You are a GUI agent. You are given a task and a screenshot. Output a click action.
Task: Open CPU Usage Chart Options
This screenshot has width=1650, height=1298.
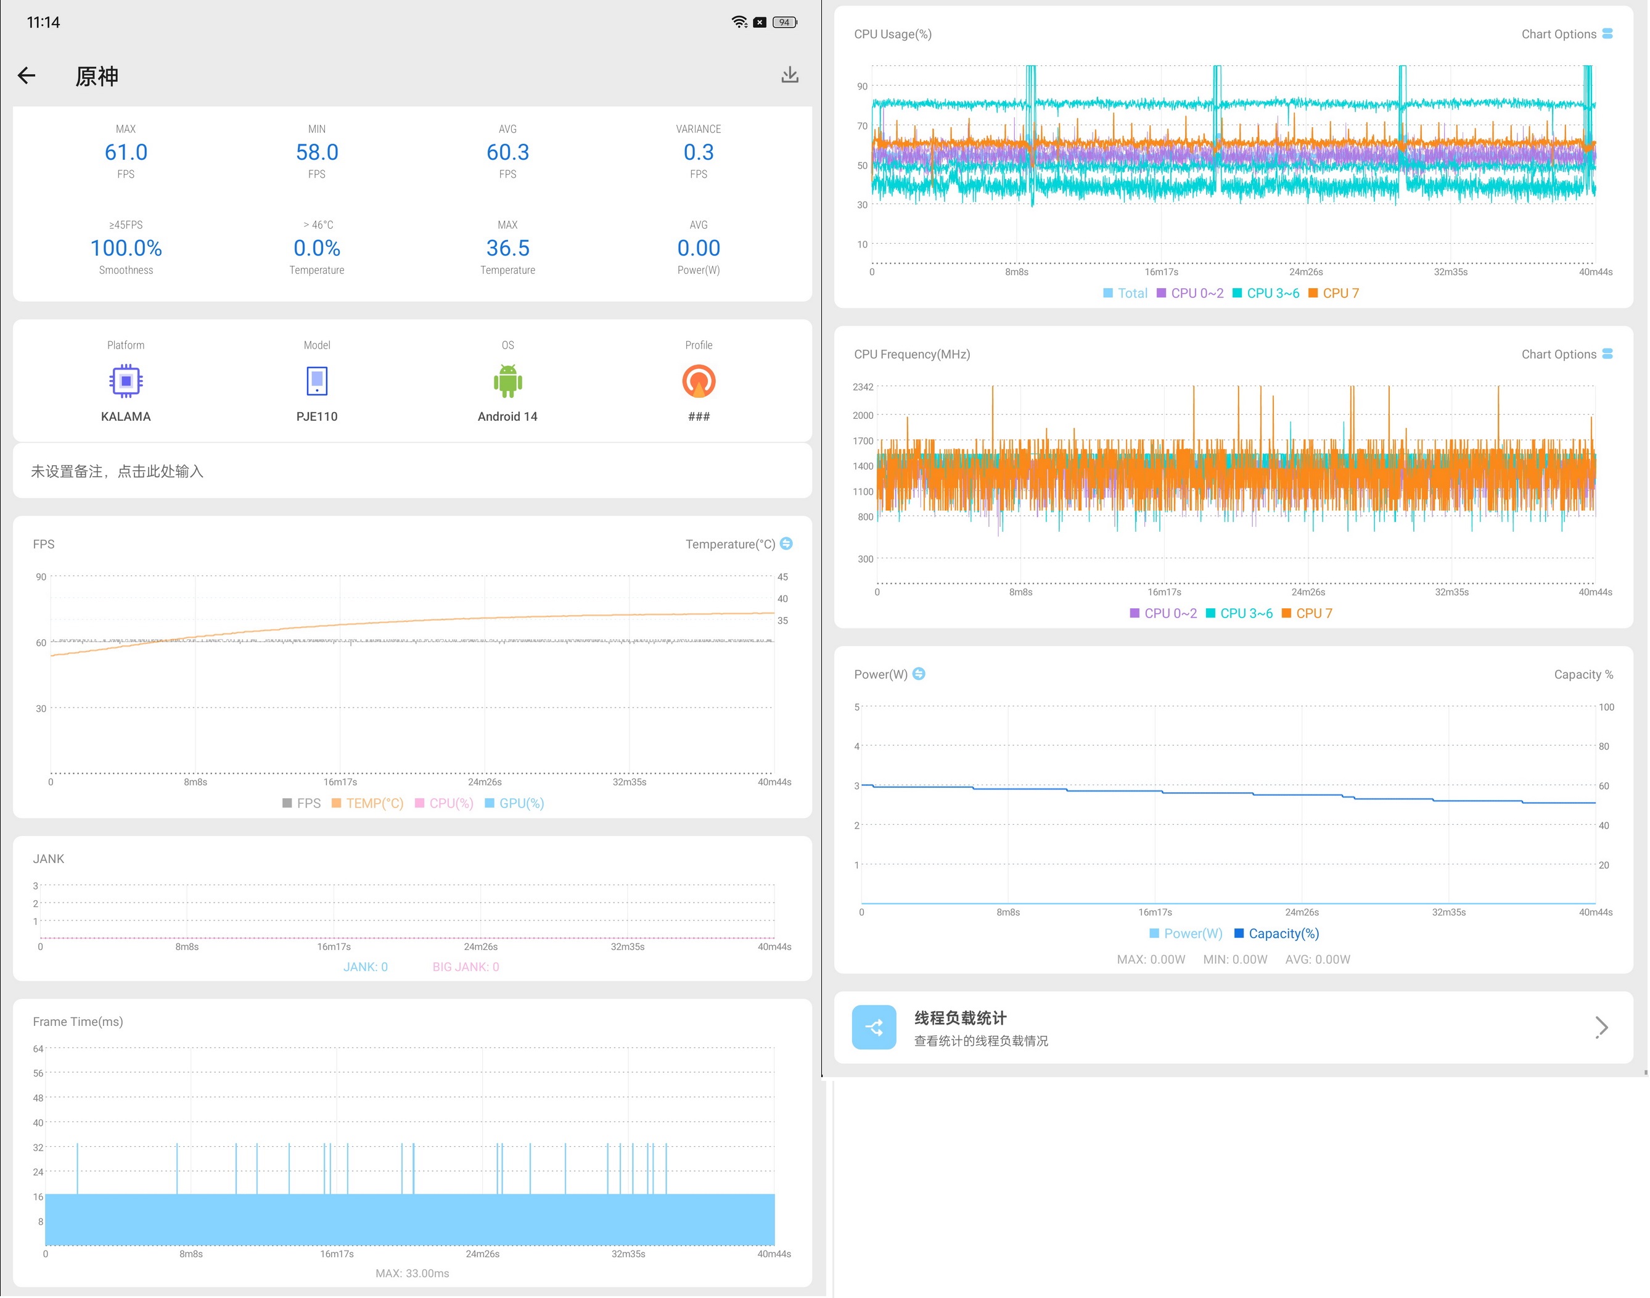tap(1566, 34)
